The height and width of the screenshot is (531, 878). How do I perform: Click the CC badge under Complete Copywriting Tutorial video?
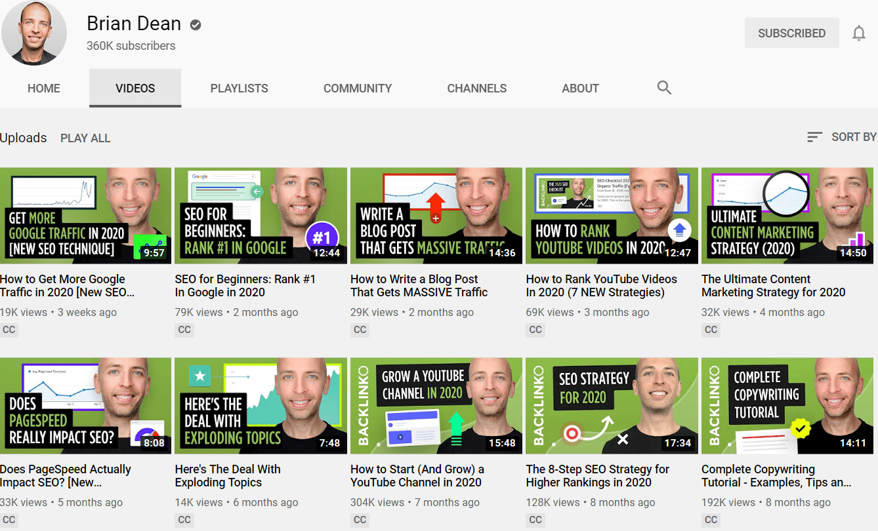click(x=711, y=520)
